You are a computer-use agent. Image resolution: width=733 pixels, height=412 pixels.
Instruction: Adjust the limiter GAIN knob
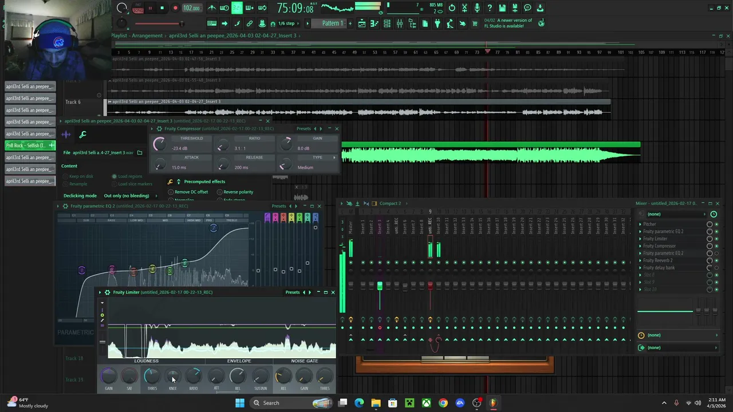[108, 376]
